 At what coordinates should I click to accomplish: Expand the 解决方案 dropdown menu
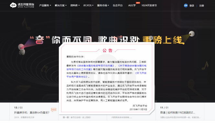point(60,5)
